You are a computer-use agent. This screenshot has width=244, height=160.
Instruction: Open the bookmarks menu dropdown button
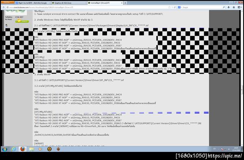tap(240, 7)
